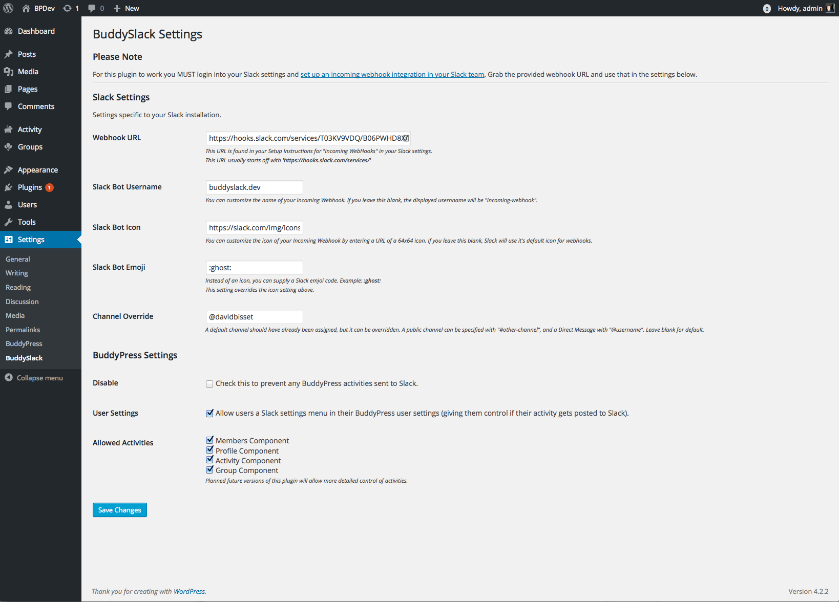The width and height of the screenshot is (839, 602).
Task: Select the Plugins icon showing one update
Action: 9,187
